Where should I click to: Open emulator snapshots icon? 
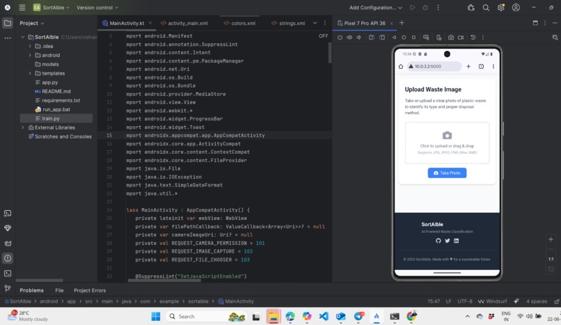[473, 37]
